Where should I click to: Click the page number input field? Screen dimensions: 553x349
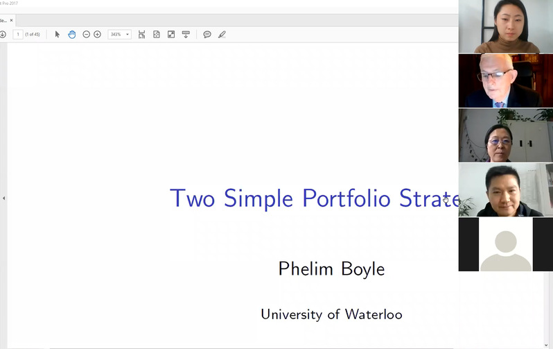18,34
